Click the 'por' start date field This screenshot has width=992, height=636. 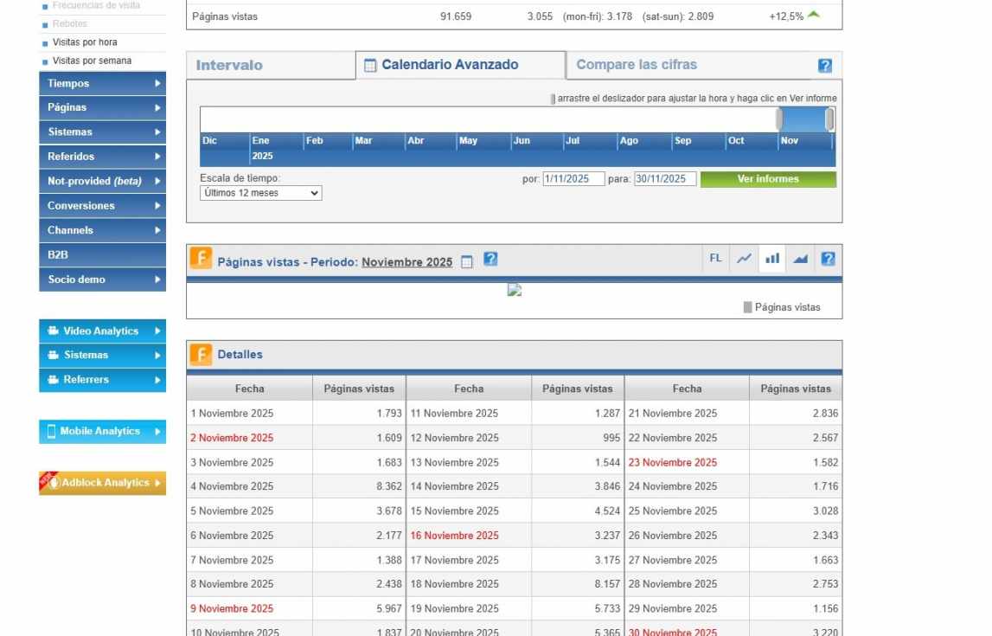coord(573,179)
